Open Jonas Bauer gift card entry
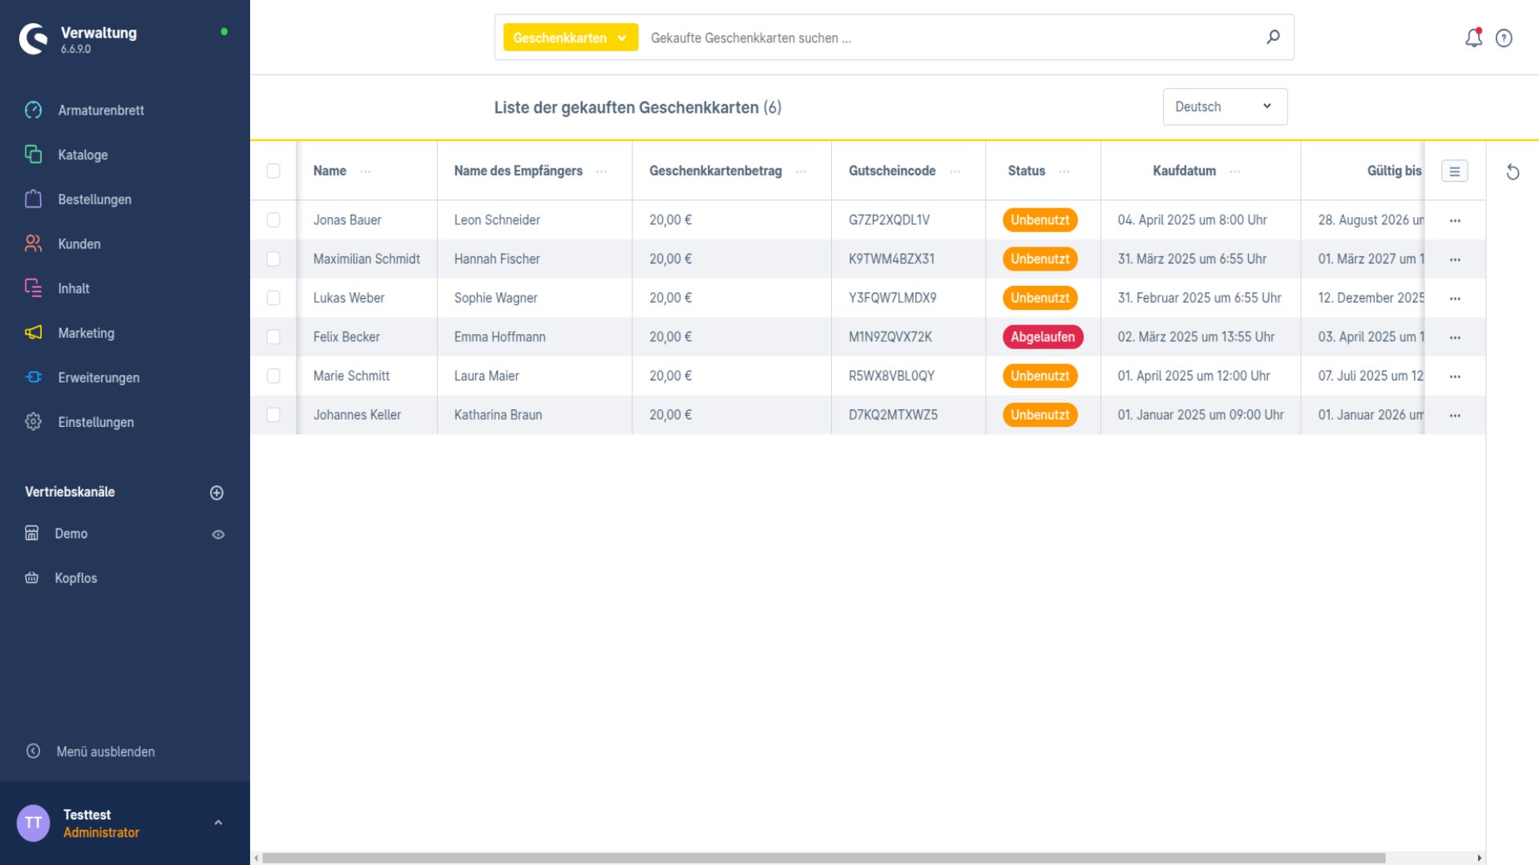The image size is (1539, 865). tap(347, 219)
